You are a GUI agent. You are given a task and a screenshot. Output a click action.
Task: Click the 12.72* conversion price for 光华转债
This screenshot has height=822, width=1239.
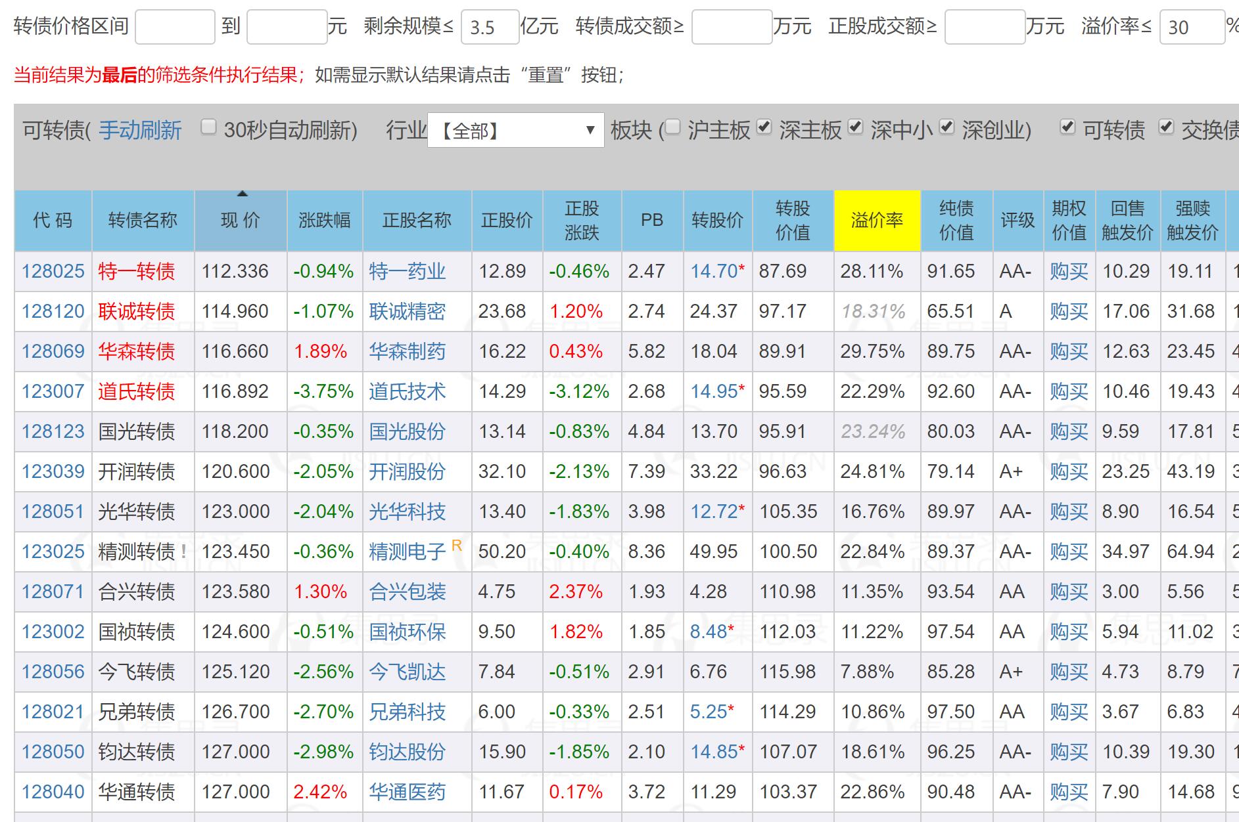(x=717, y=511)
